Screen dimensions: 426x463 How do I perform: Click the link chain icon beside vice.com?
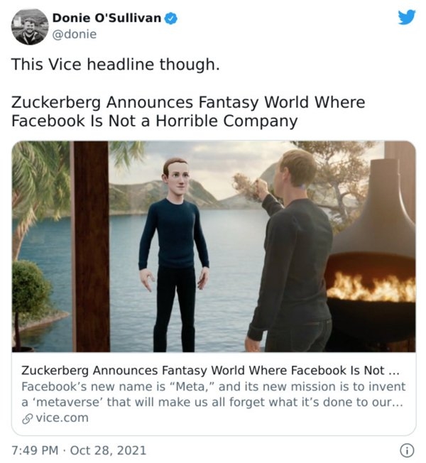(27, 418)
